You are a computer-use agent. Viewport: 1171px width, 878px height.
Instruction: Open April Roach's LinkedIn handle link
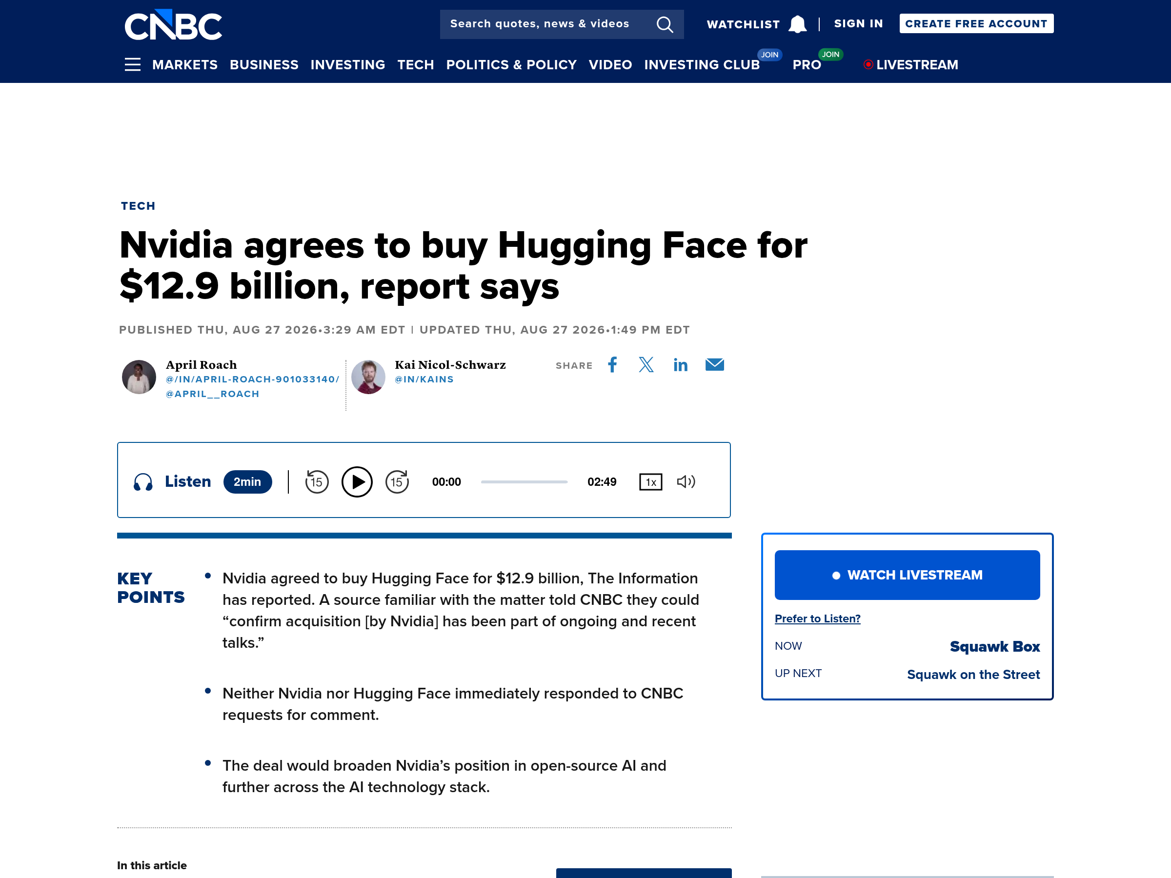[253, 379]
